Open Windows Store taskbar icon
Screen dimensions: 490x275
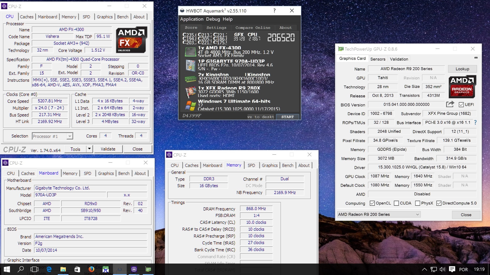click(77, 269)
